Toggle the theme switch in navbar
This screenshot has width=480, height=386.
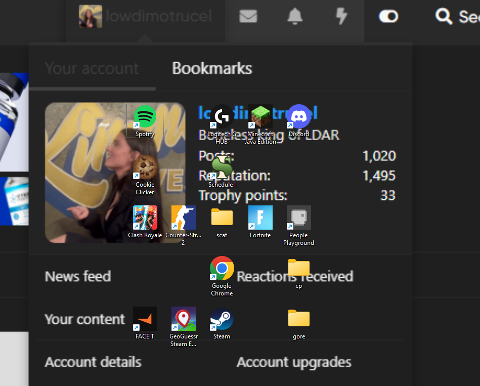click(388, 16)
